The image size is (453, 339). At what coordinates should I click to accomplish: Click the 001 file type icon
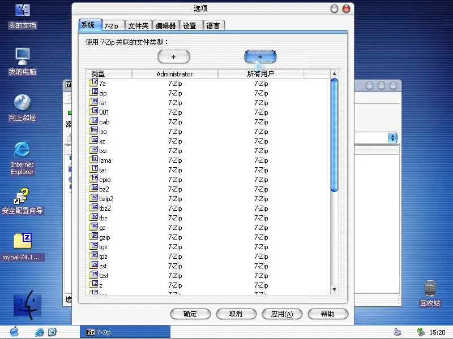click(x=93, y=111)
